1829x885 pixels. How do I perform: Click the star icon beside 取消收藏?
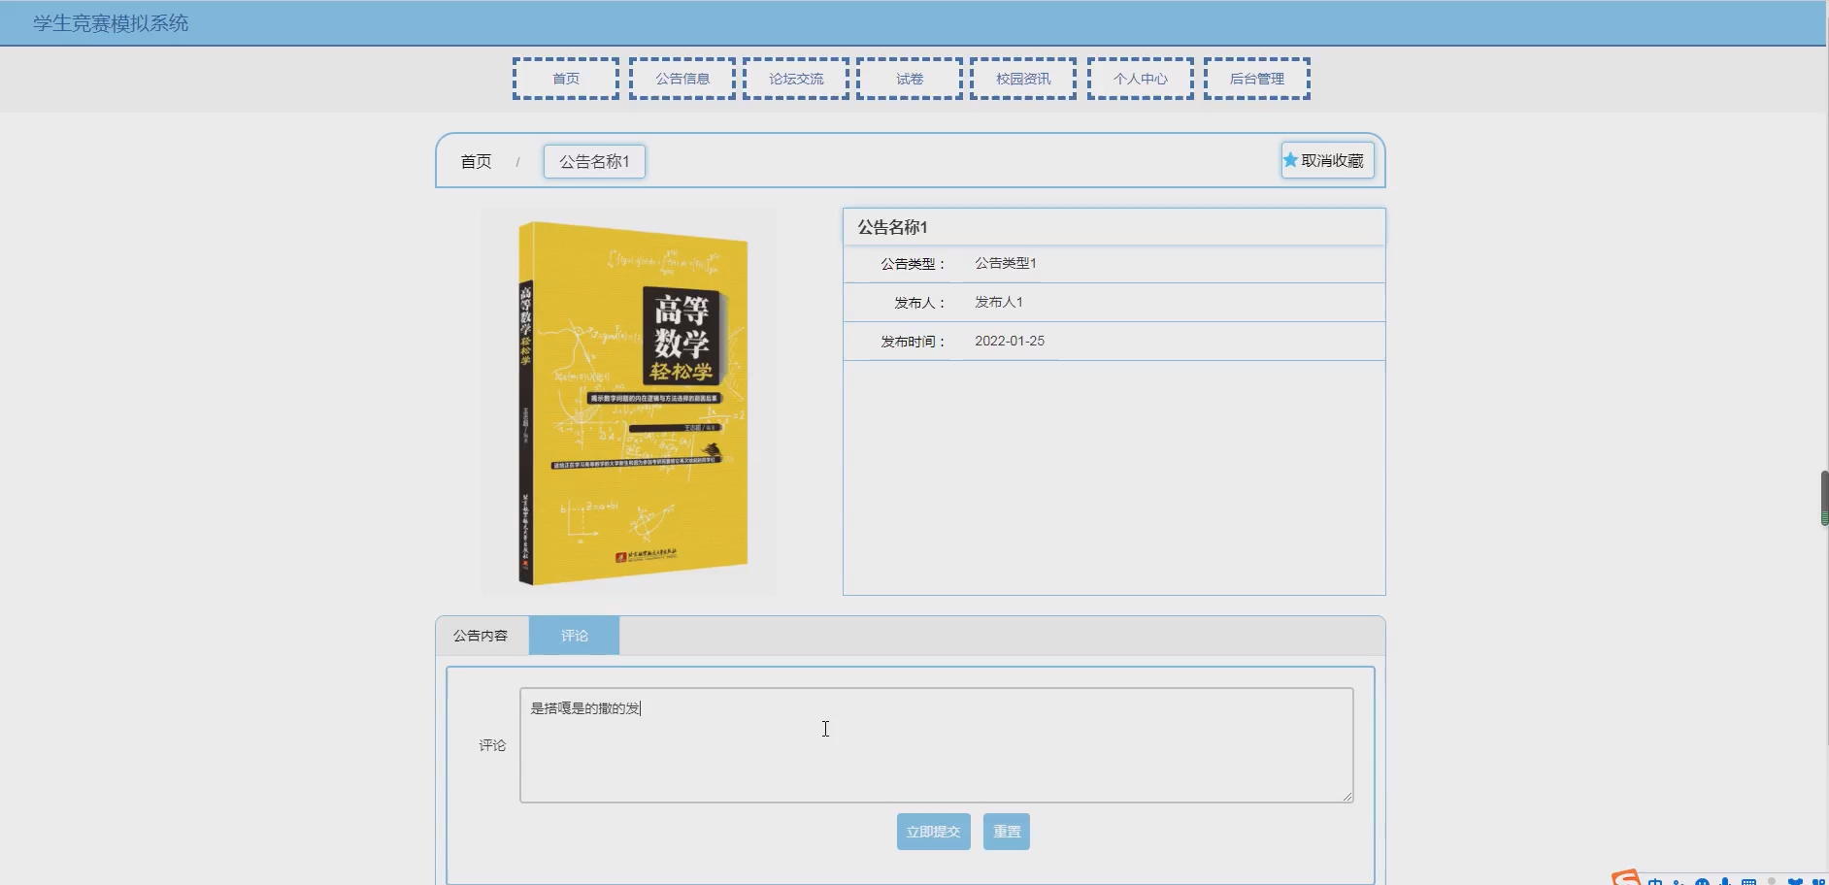tap(1290, 160)
